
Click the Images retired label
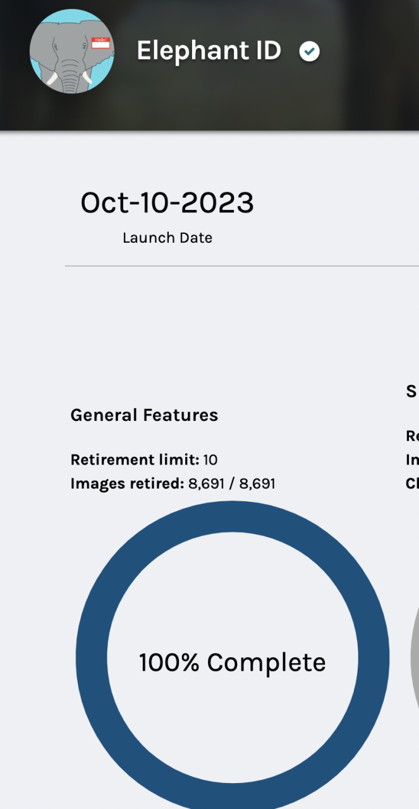(127, 484)
